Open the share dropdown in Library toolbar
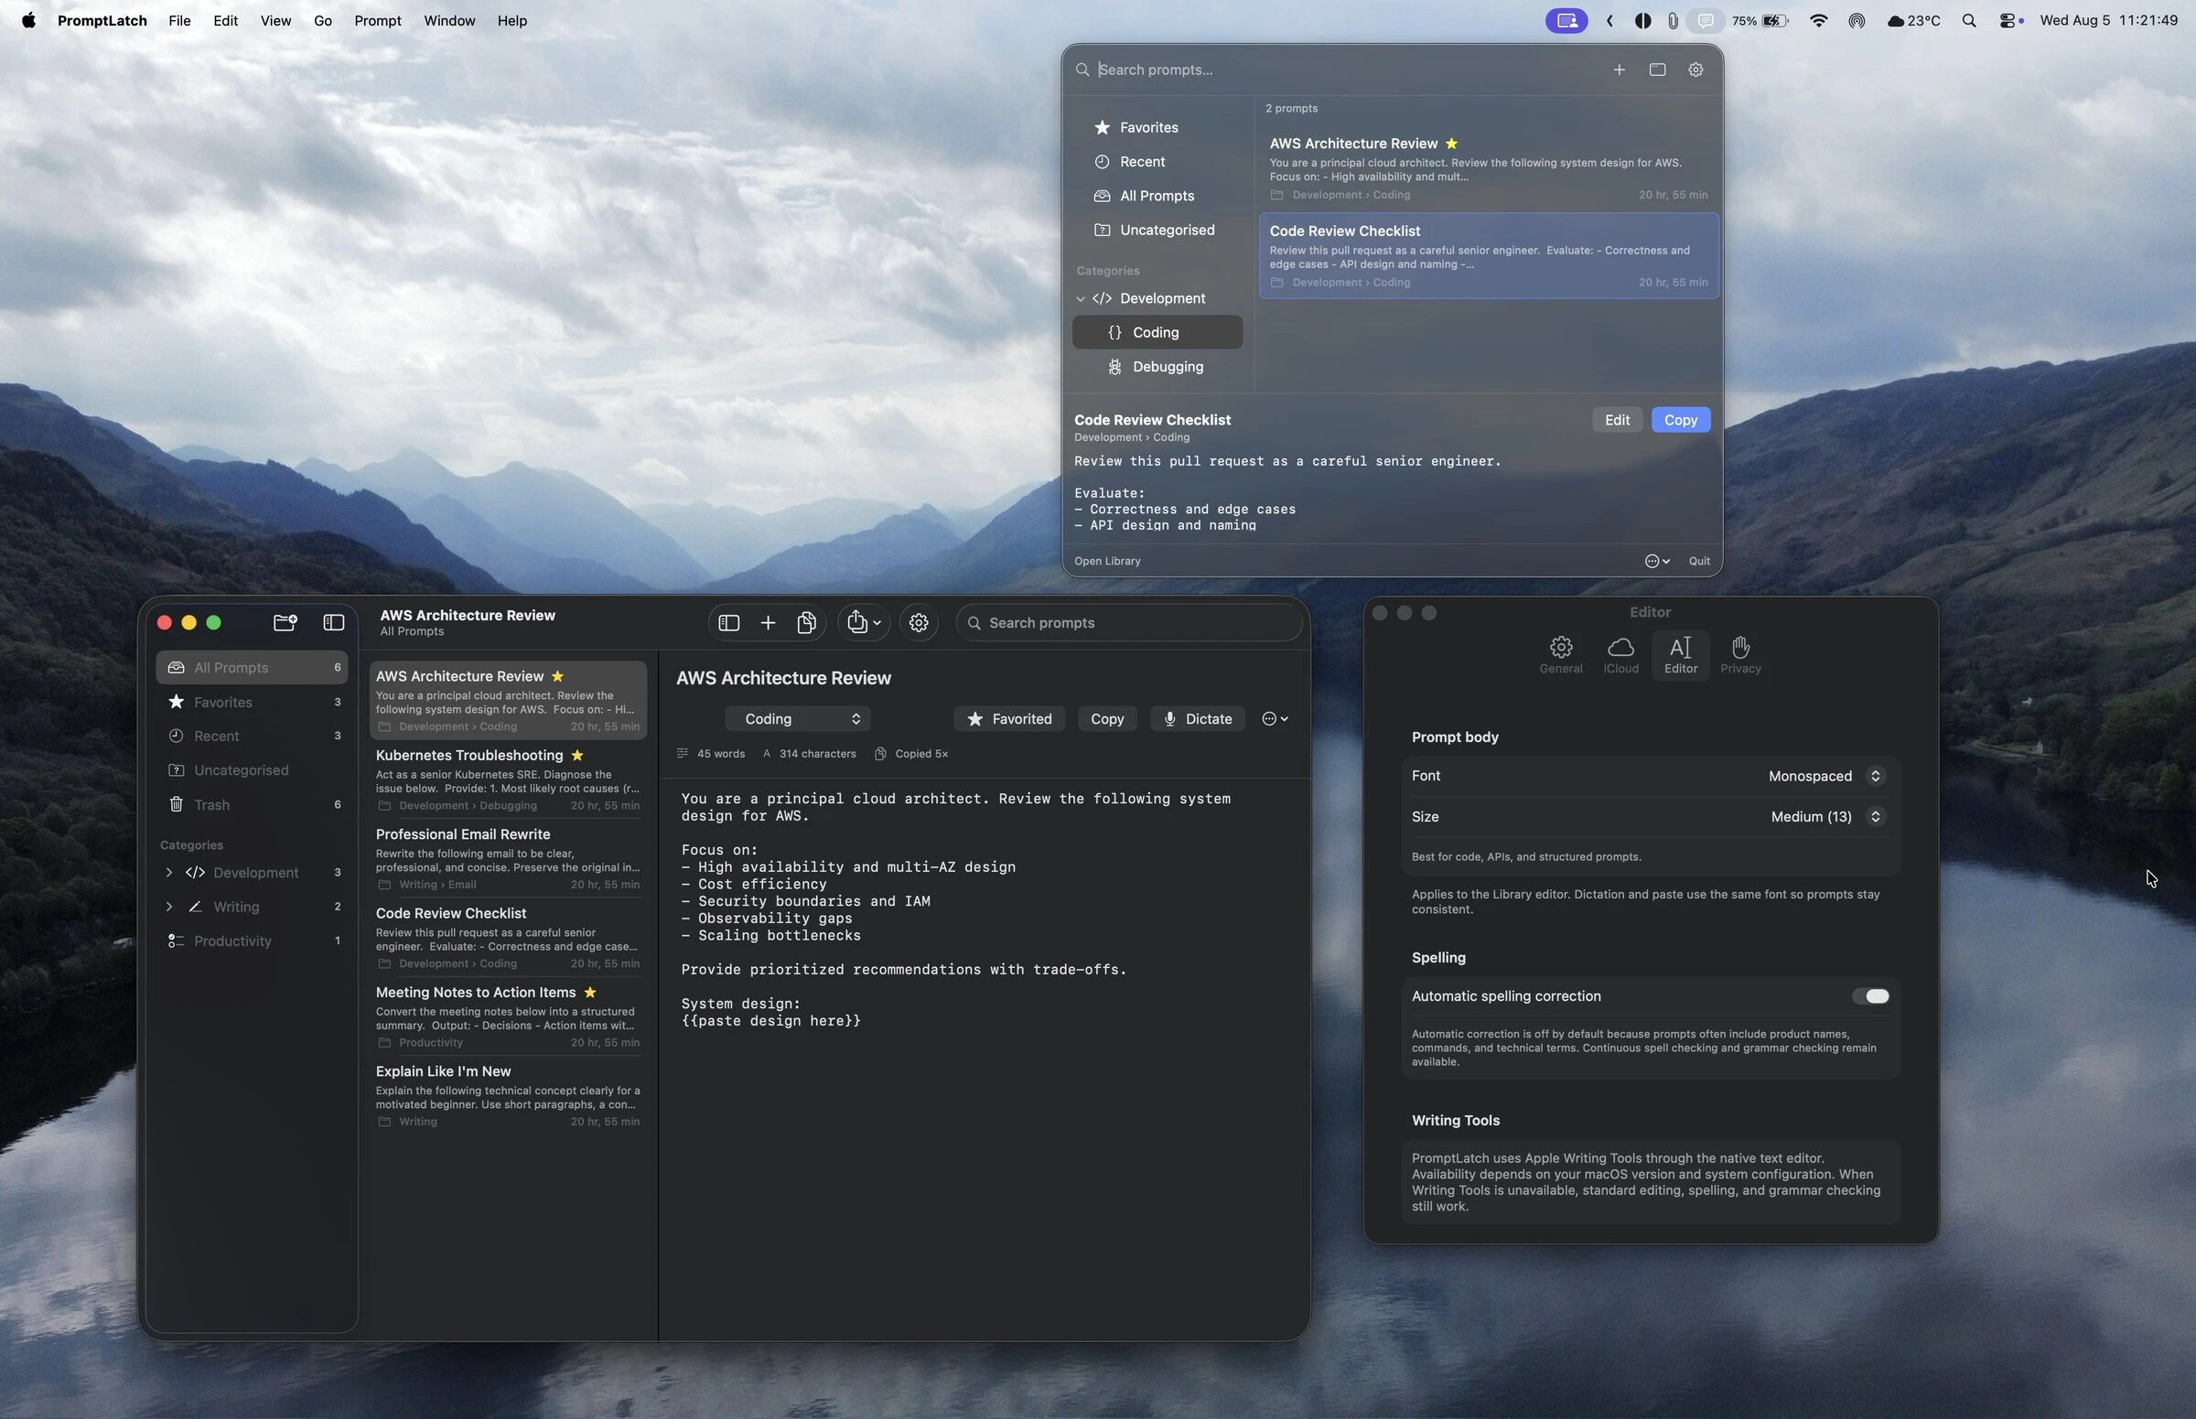The width and height of the screenshot is (2196, 1419). tap(864, 623)
